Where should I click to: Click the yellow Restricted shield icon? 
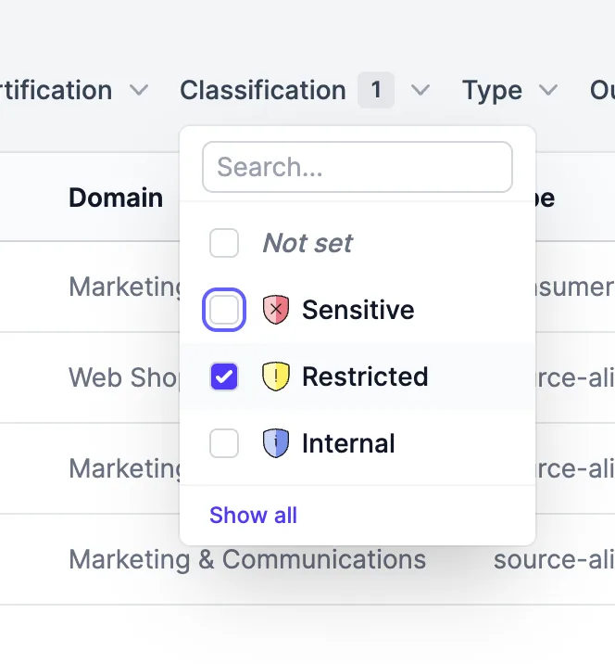click(x=276, y=377)
